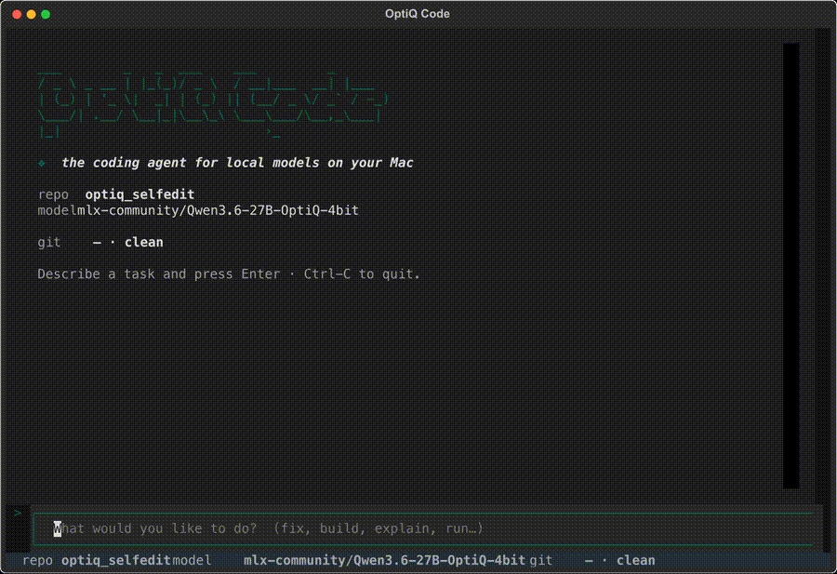The width and height of the screenshot is (837, 574).
Task: Click the green prompt chevron icon
Action: tap(18, 513)
